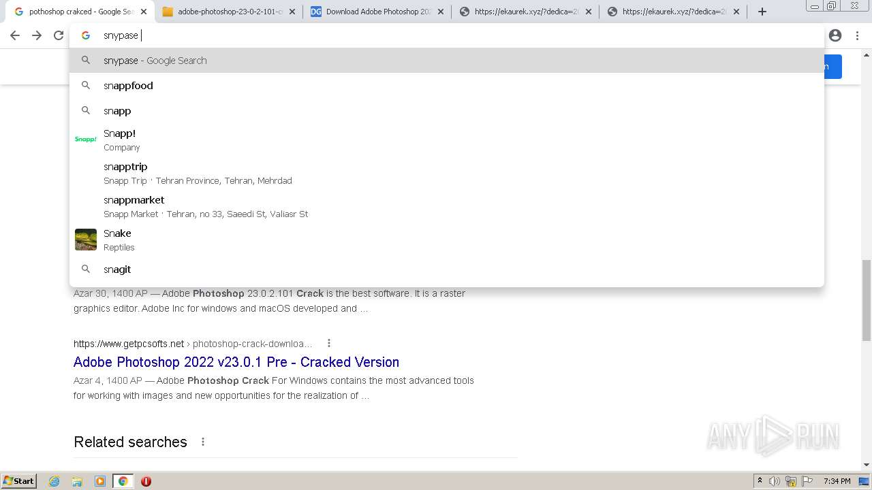Open the volume control in tray
The width and height of the screenshot is (872, 490).
[x=774, y=481]
